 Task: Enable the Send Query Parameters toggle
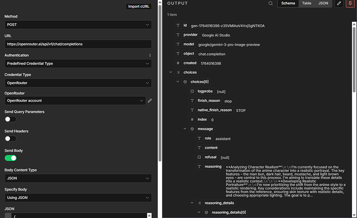tap(10, 119)
